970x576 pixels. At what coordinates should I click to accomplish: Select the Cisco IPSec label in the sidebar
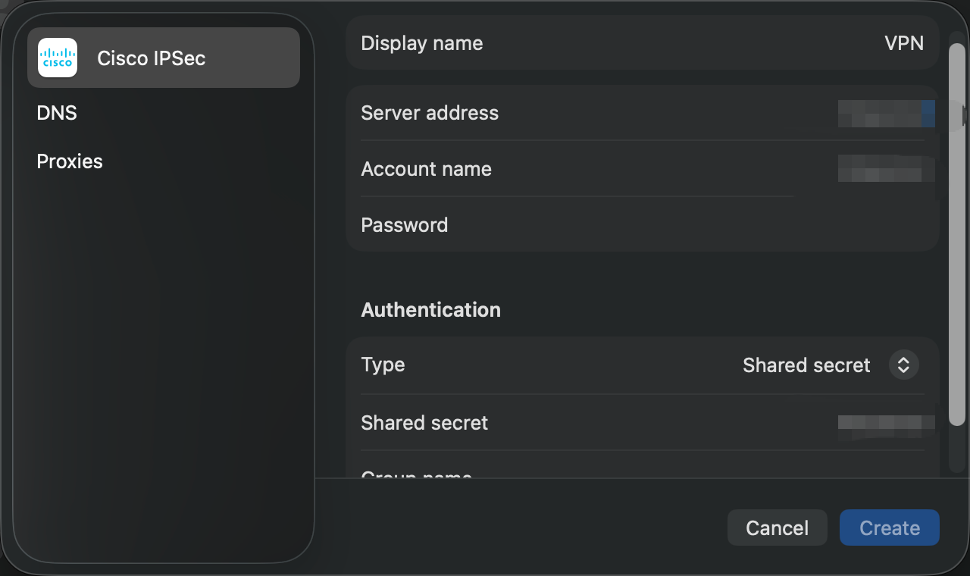[152, 58]
